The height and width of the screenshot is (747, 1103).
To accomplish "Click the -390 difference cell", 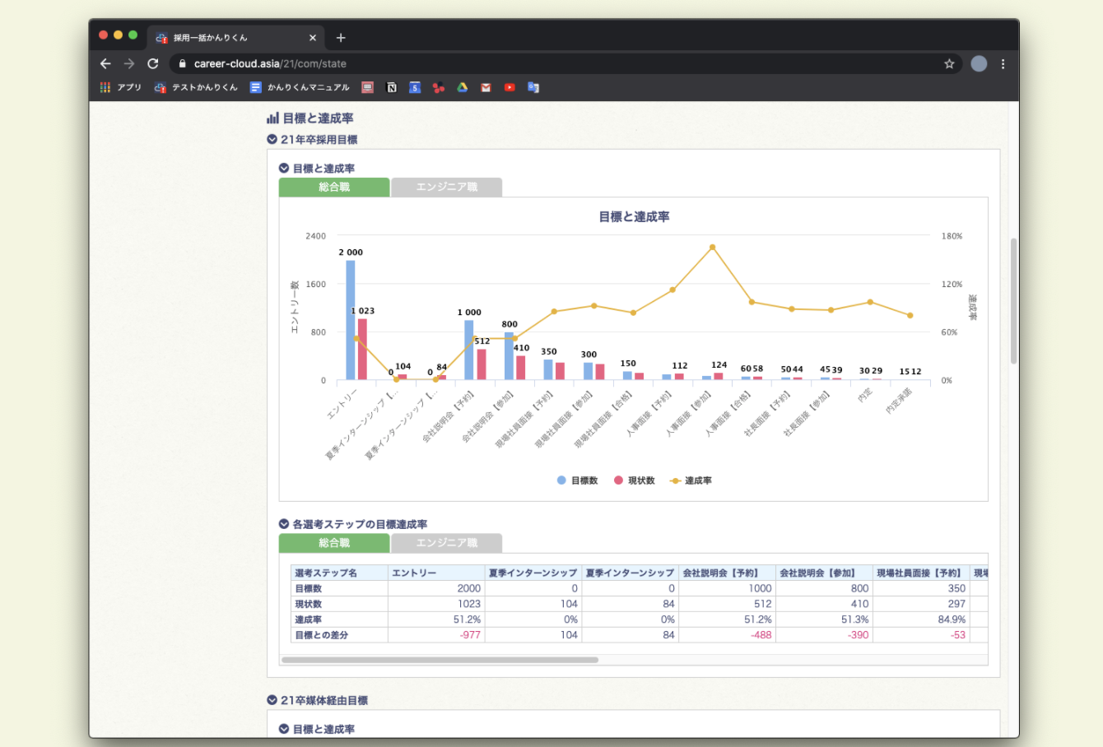I will pyautogui.click(x=824, y=635).
